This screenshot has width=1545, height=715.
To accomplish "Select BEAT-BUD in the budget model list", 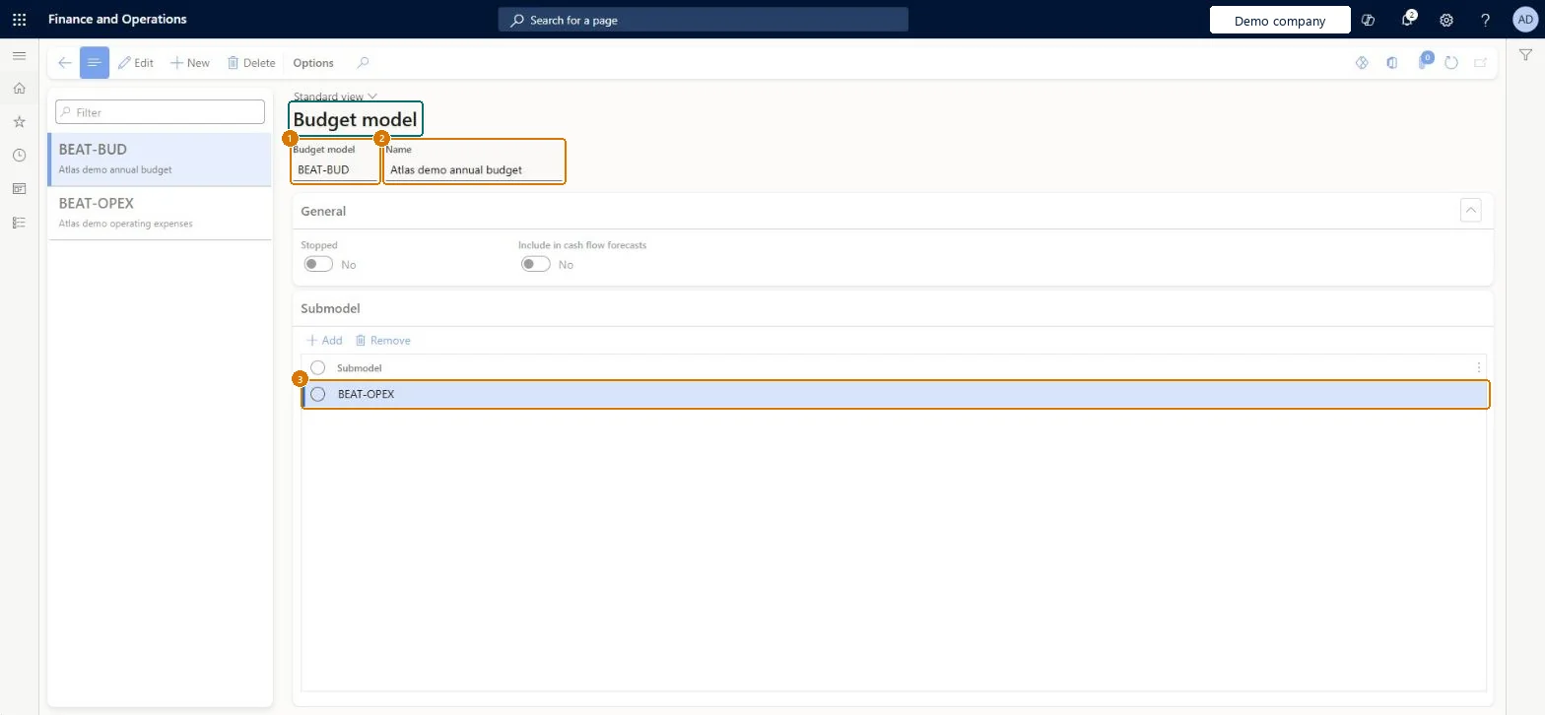I will pyautogui.click(x=160, y=160).
